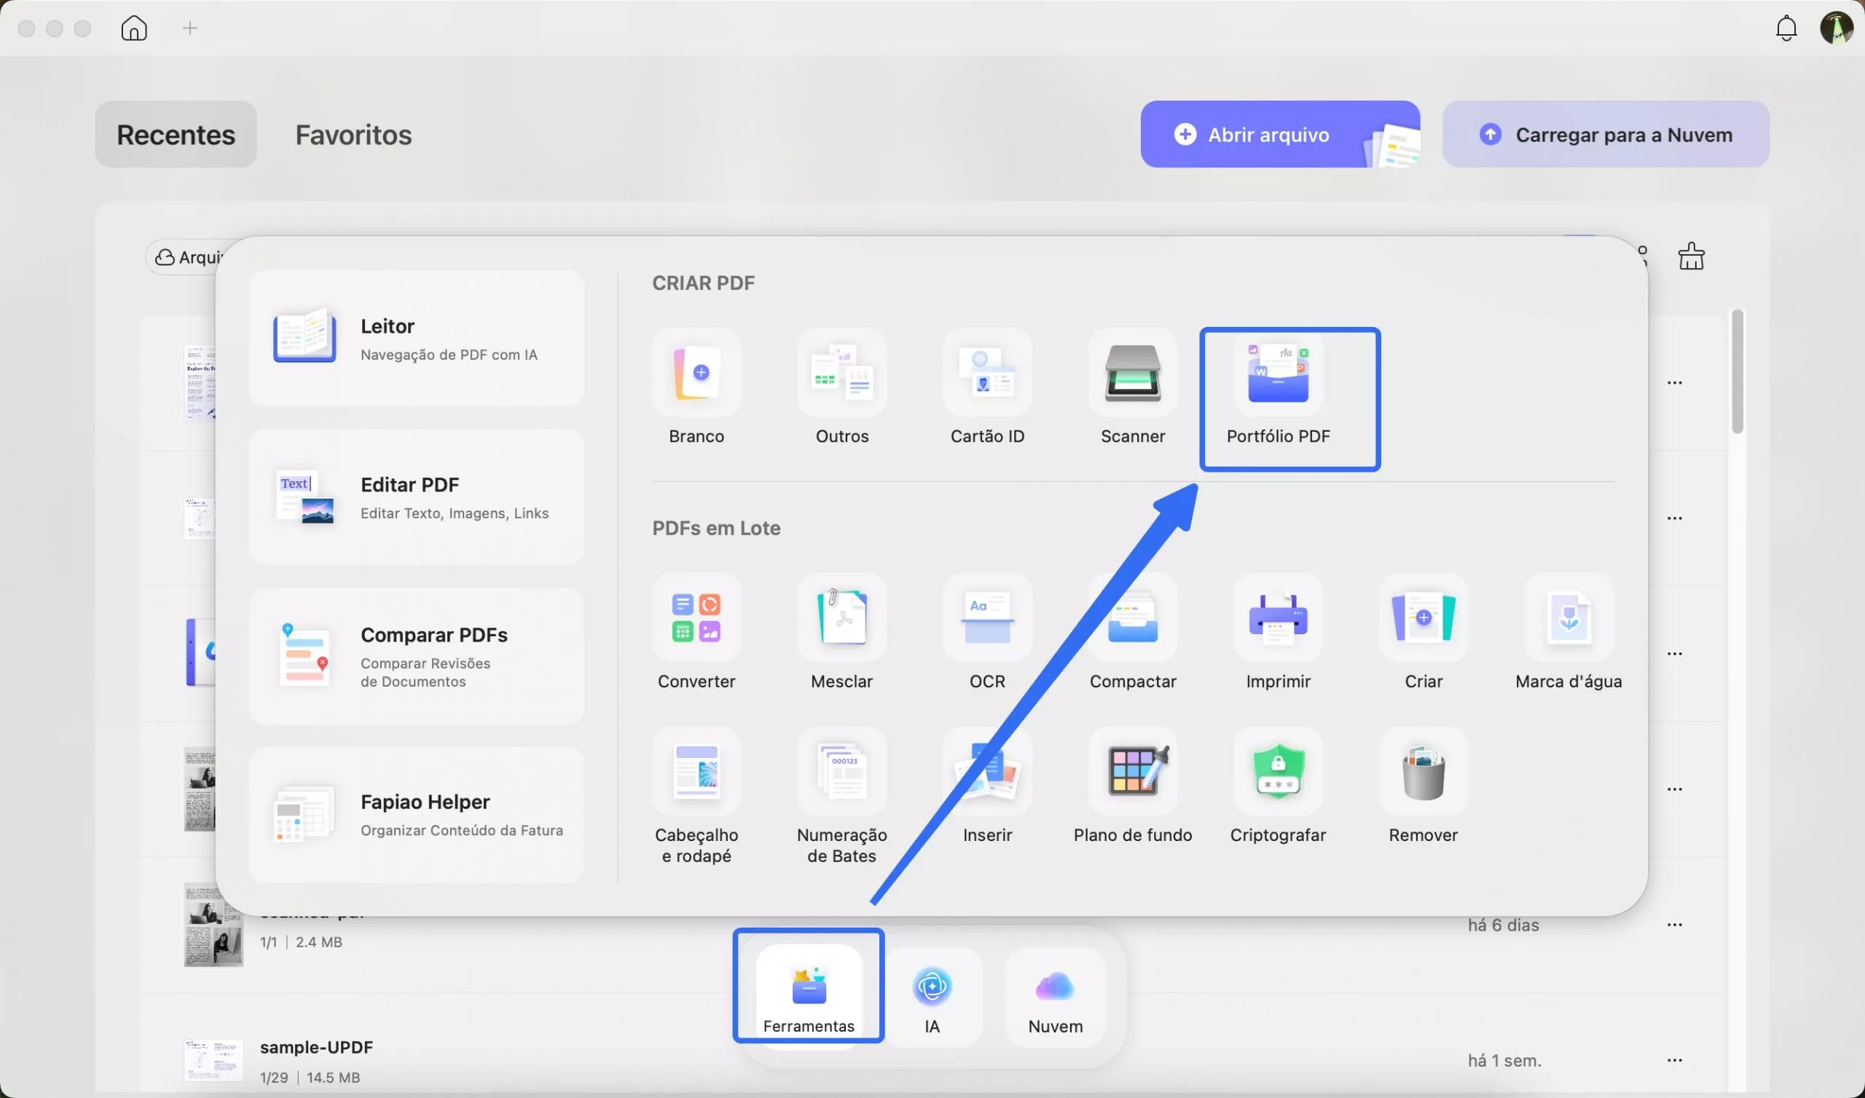Screen dimensions: 1865x1098
Task: Open the notifications bell icon
Action: point(1786,28)
